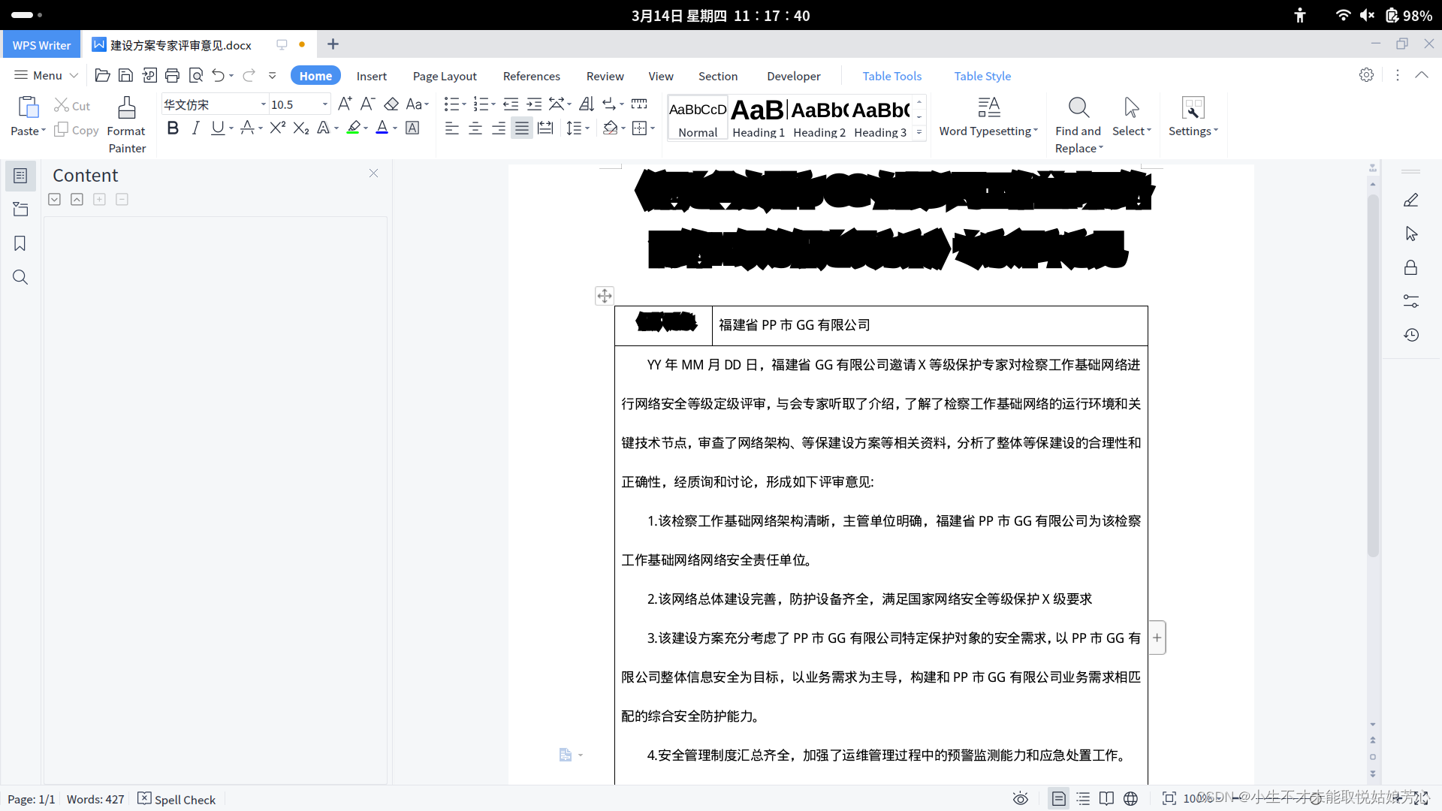
Task: Open the Bookmark panel in left sidebar
Action: tap(20, 243)
